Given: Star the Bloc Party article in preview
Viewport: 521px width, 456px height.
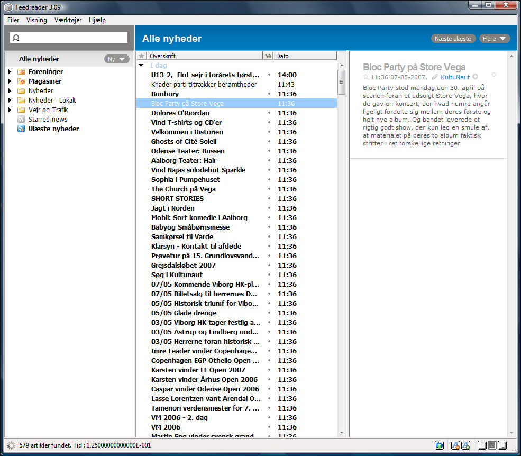Looking at the screenshot, I should tap(365, 77).
